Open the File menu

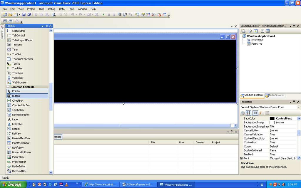click(x=5, y=9)
